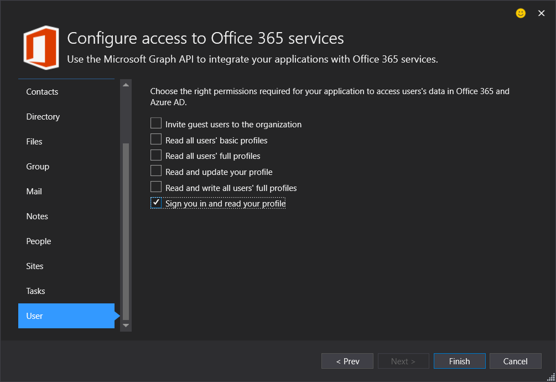Click the smiley feedback icon

(521, 13)
